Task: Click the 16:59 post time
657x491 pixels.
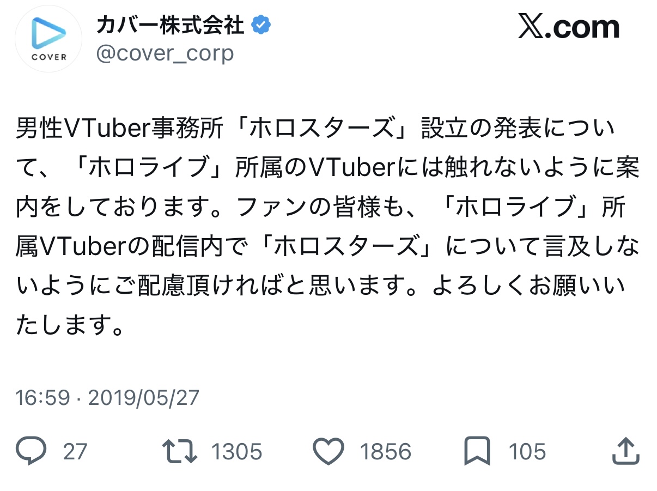Action: point(43,398)
